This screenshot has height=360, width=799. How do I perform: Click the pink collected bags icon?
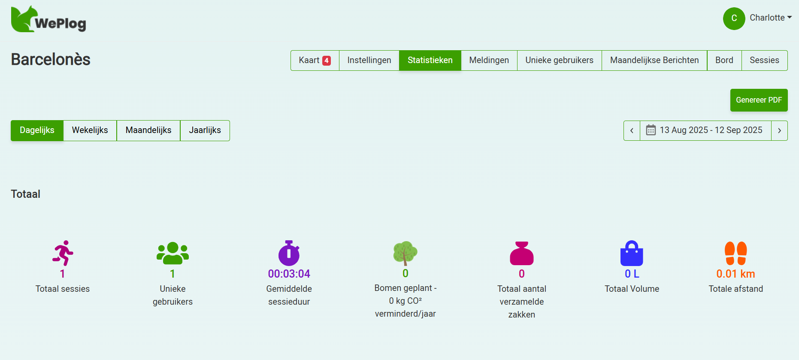(521, 253)
